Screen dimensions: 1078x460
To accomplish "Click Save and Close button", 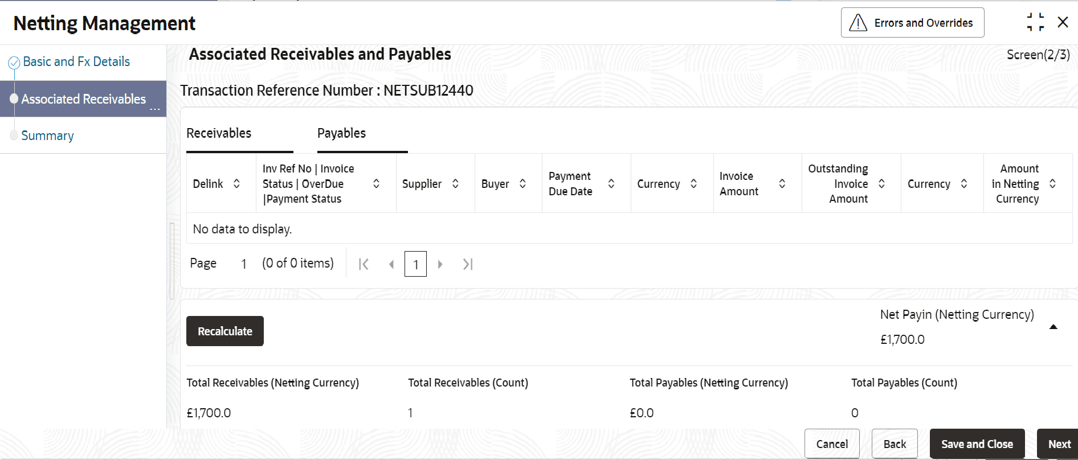I will click(x=977, y=444).
